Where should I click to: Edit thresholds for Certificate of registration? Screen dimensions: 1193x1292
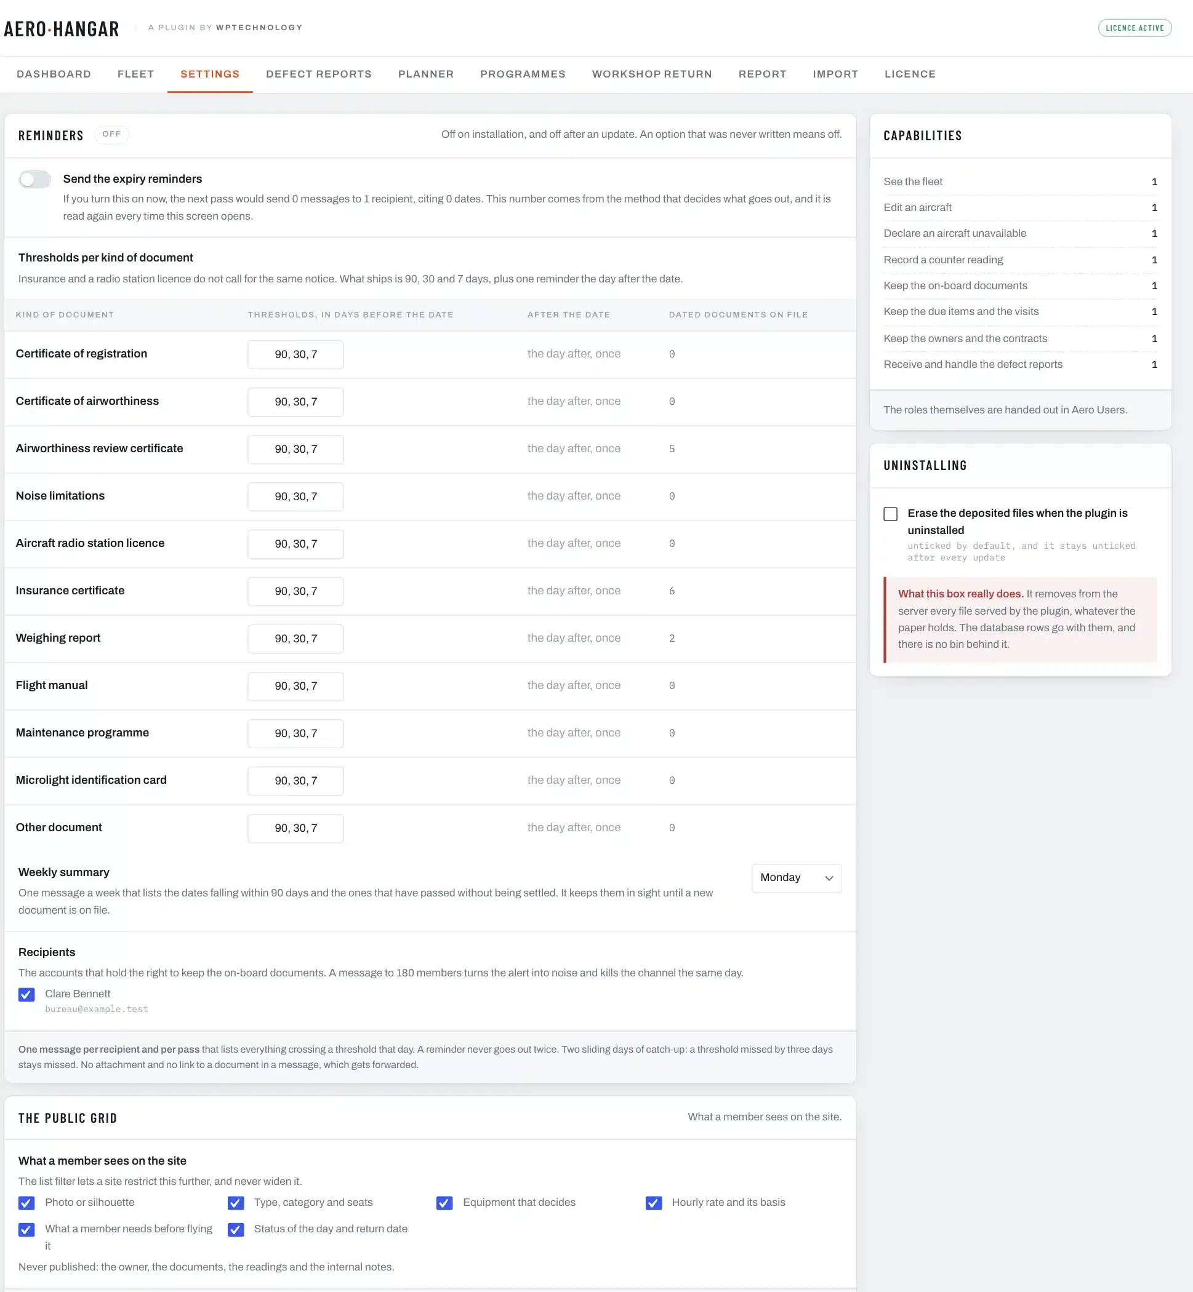pos(295,354)
